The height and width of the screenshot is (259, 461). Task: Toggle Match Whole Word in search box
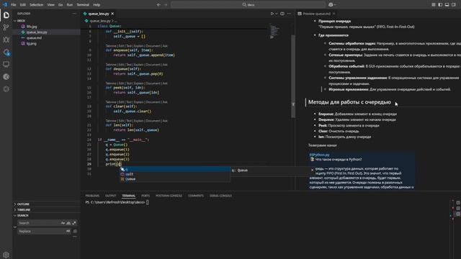point(68,223)
